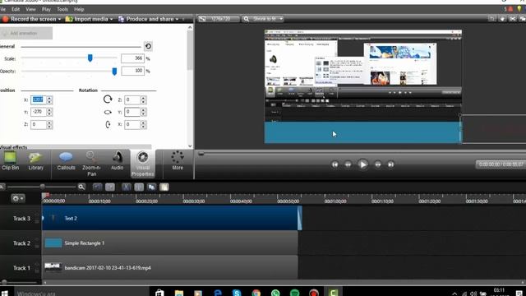526x296 pixels.
Task: Open Spotify from the taskbar
Action: coord(294,293)
